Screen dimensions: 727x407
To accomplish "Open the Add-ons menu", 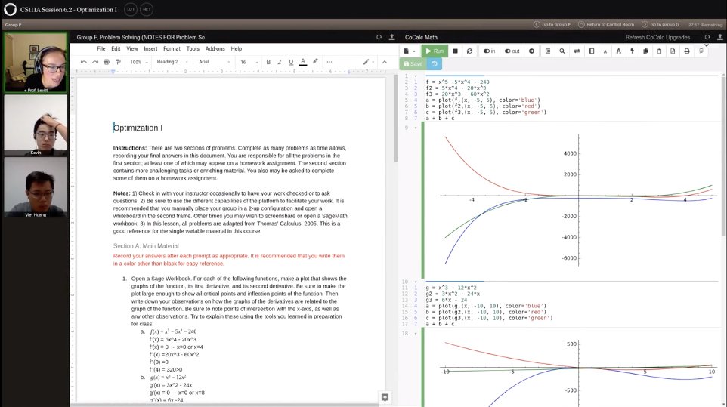I will pyautogui.click(x=215, y=48).
